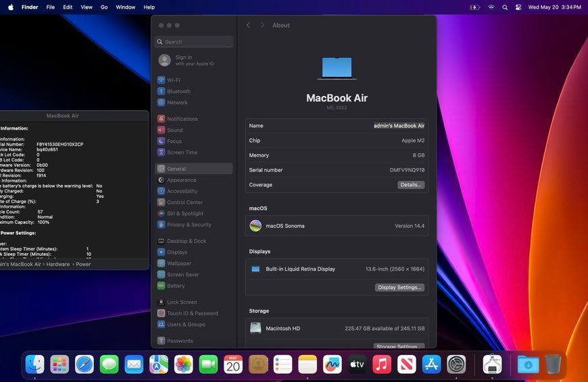Open System Information app in Dock

pyautogui.click(x=493, y=364)
